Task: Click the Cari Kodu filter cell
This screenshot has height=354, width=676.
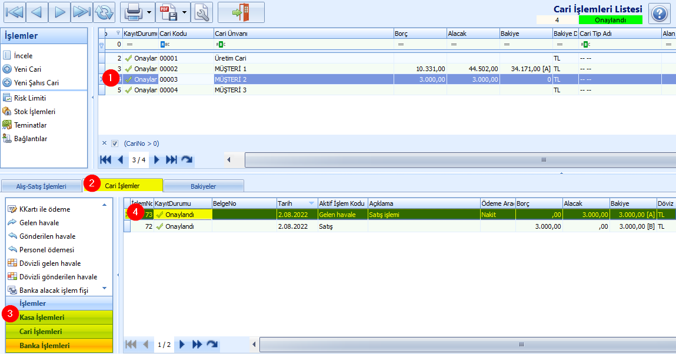Action: click(186, 44)
